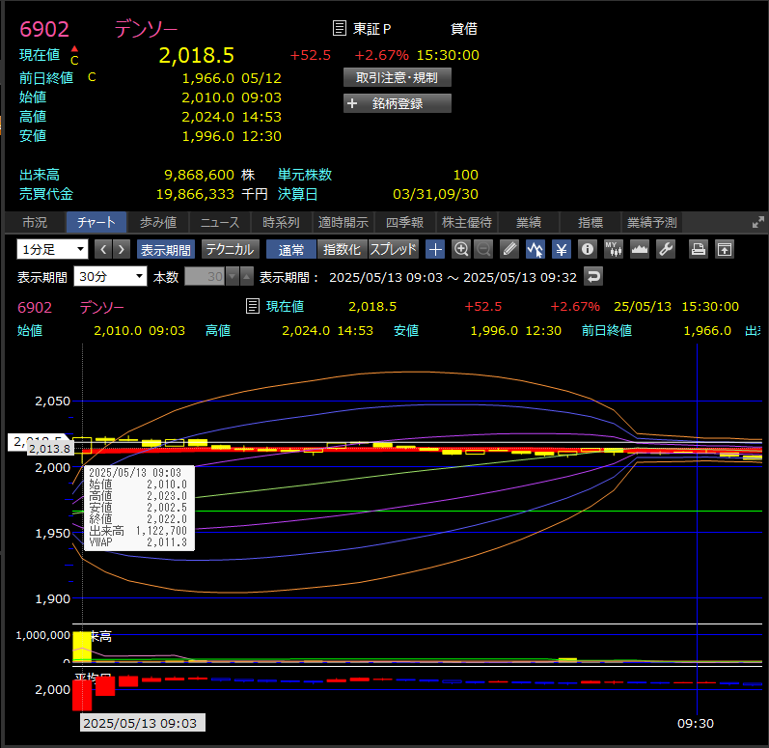Click the disabled 本数 count field
769x748 pixels.
coord(205,277)
